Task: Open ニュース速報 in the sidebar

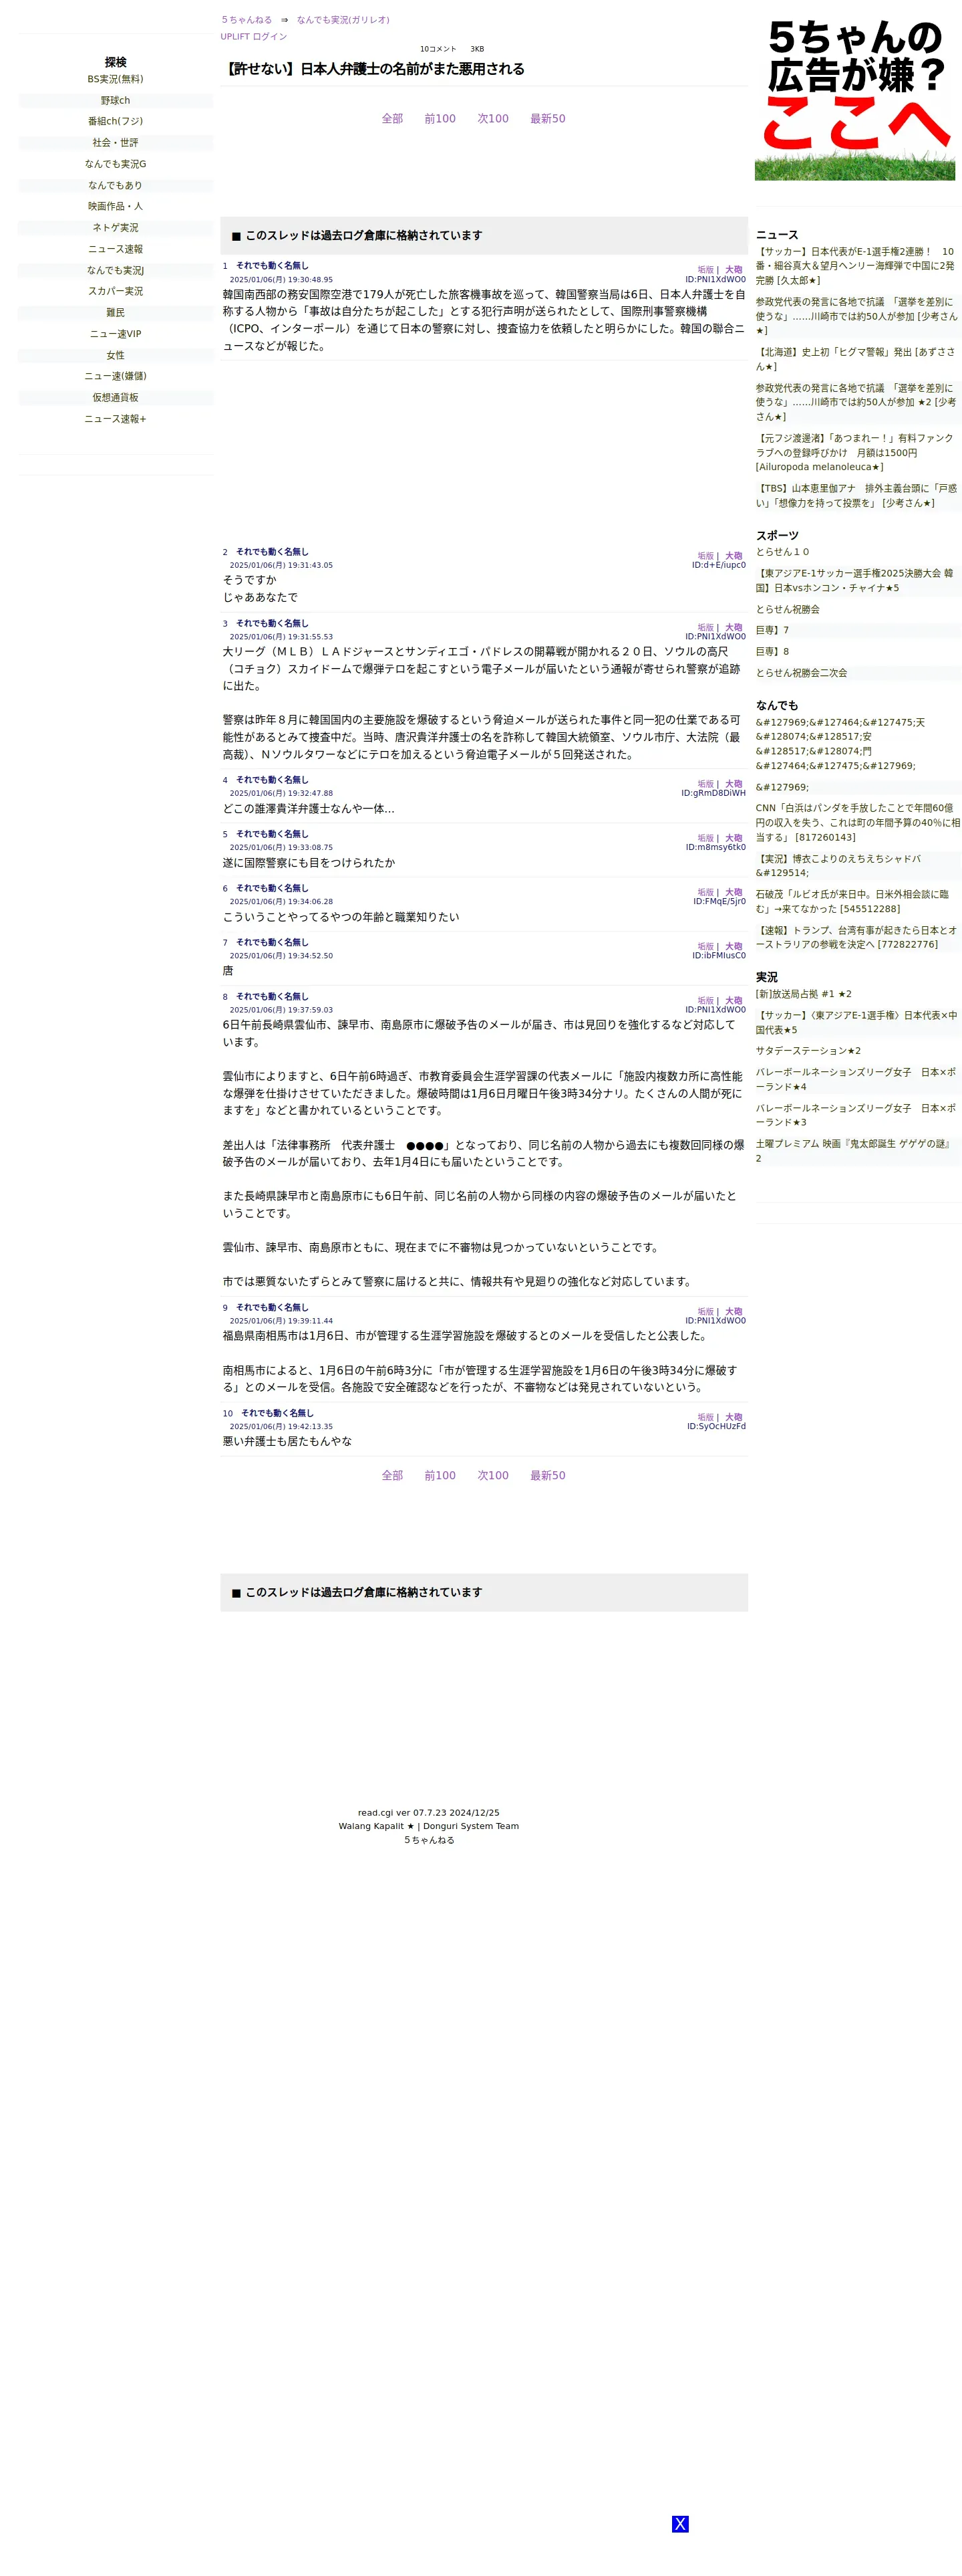Action: (115, 249)
